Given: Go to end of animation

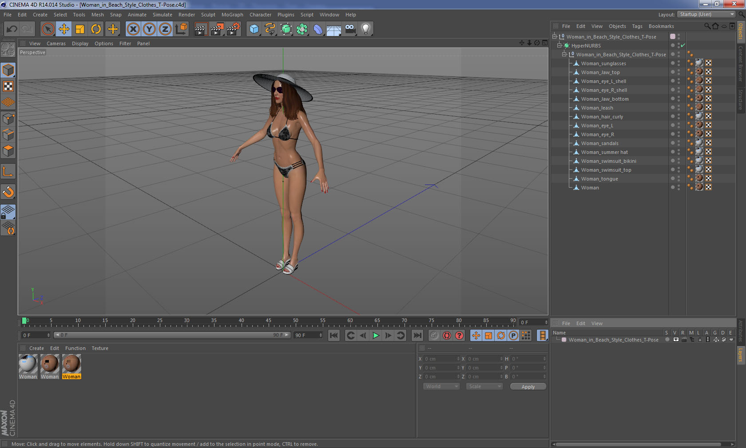Looking at the screenshot, I should 417,335.
